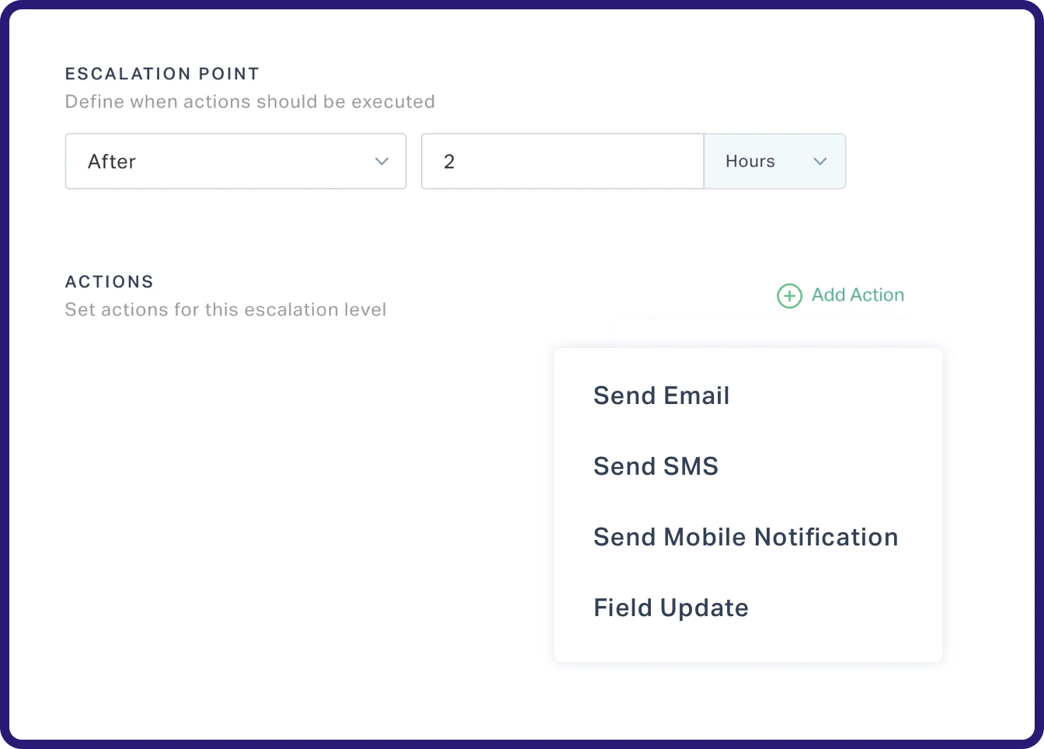Click the ESCALATION POINT heading
Screen dimensions: 1044x749
tap(162, 74)
